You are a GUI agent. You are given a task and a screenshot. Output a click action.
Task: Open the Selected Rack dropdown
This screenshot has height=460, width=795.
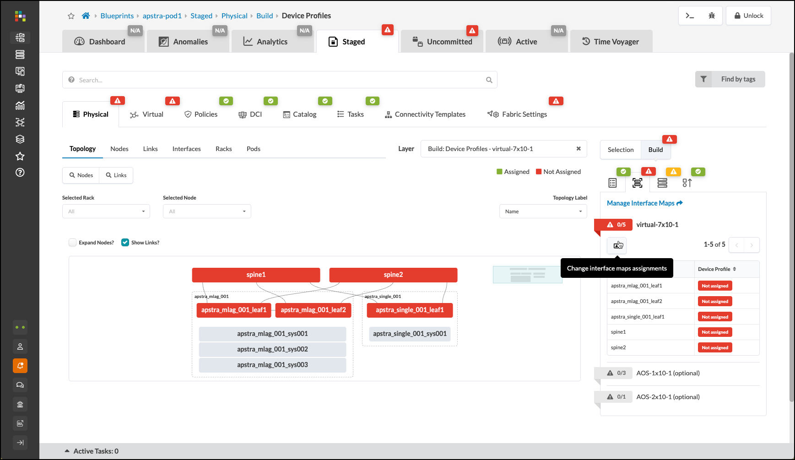click(106, 211)
